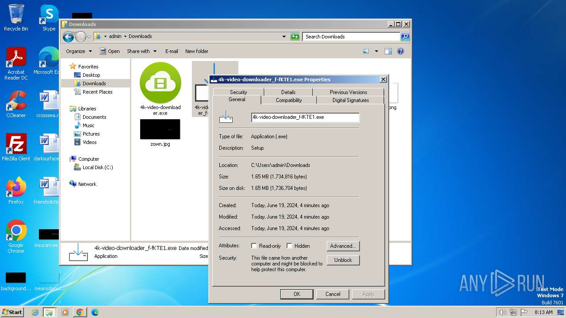Click Open in the Explorer toolbar
Screen dimensions: 566x318
point(110,51)
